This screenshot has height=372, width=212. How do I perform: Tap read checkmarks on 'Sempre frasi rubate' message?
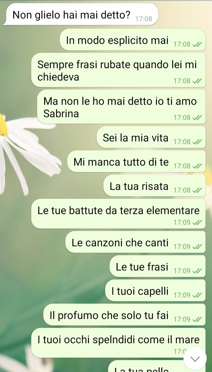click(197, 81)
